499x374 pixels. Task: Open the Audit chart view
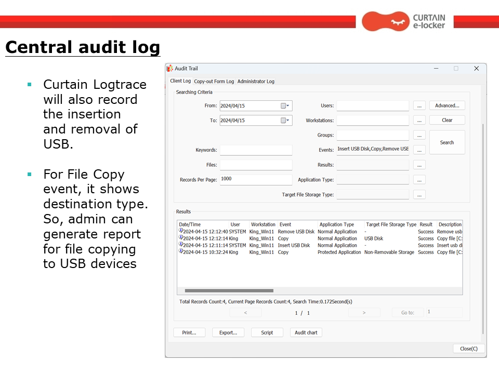click(306, 332)
